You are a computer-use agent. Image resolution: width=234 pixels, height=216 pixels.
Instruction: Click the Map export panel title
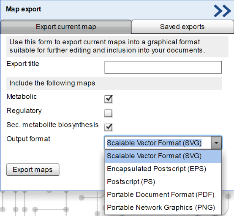click(23, 9)
